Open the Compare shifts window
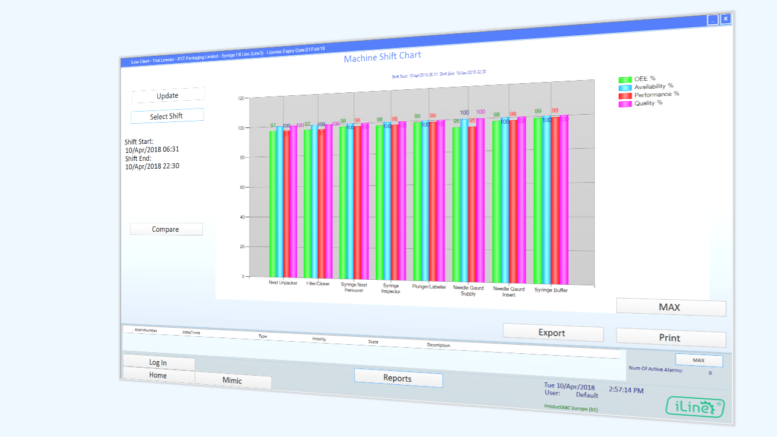777x437 pixels. [x=166, y=229]
